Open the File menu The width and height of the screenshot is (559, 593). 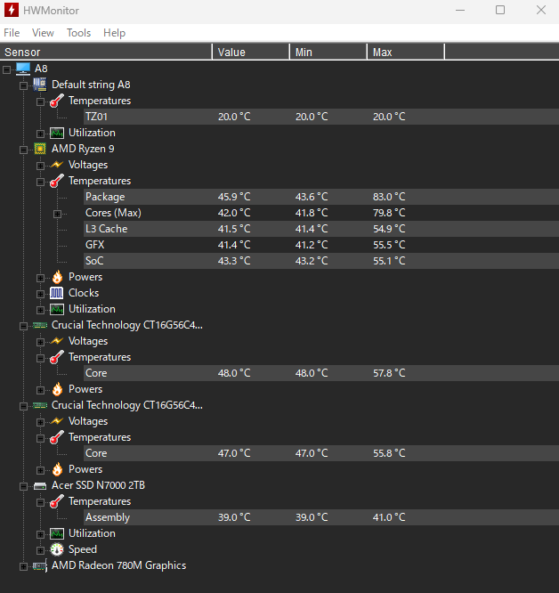(12, 33)
